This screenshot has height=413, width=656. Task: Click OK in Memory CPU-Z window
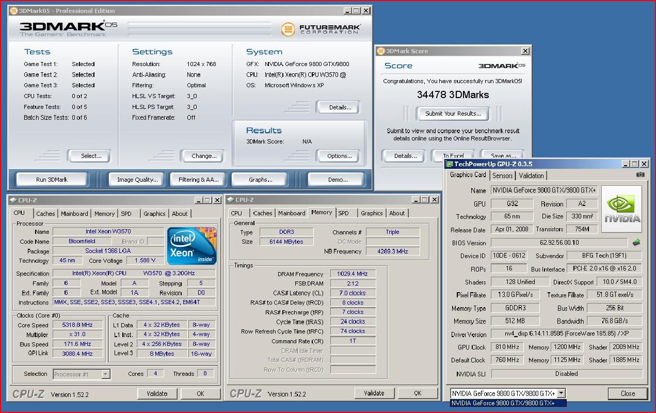(418, 393)
